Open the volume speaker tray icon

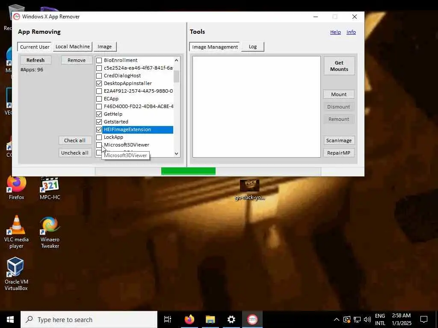click(x=367, y=319)
